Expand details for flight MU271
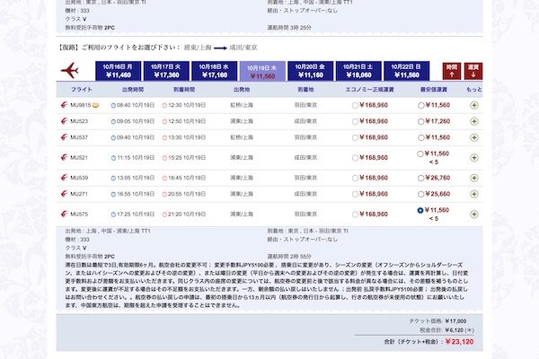This screenshot has width=539, height=359. [x=474, y=194]
